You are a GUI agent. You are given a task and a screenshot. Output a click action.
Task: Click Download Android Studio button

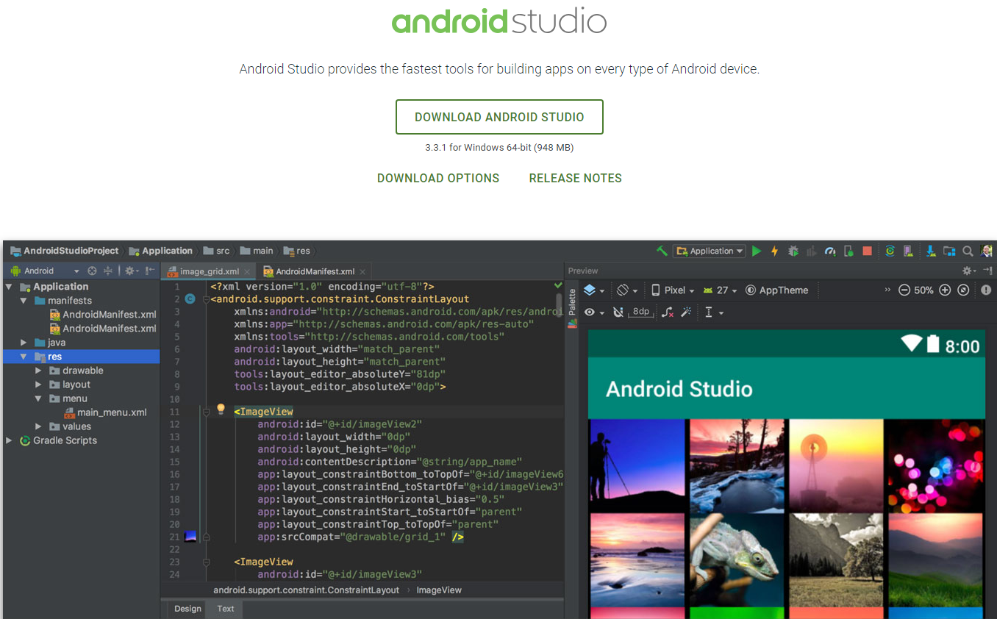pyautogui.click(x=499, y=117)
